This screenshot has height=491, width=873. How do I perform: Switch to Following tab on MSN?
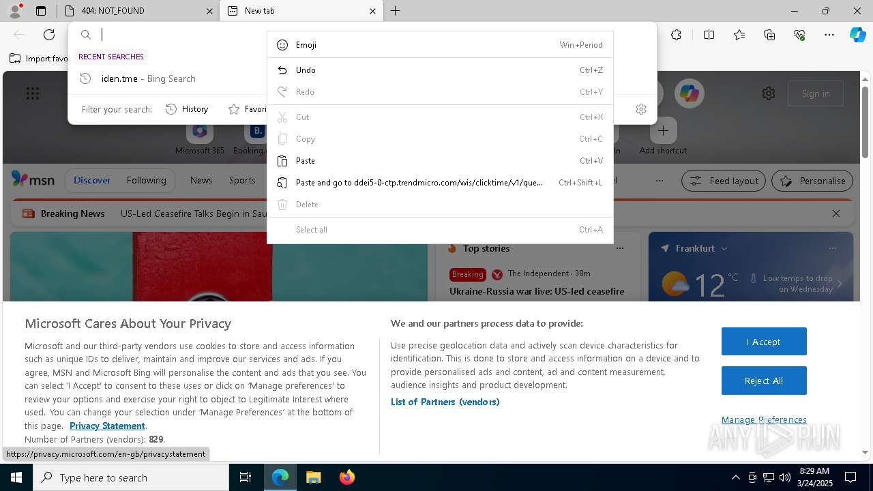(x=146, y=181)
